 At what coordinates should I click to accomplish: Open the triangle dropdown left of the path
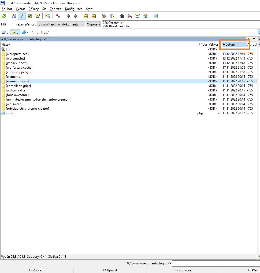click(2, 39)
